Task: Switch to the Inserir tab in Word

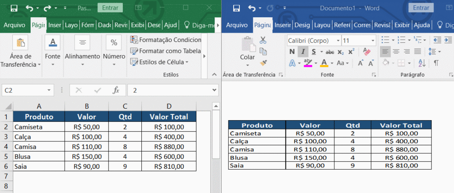Action: pos(282,25)
